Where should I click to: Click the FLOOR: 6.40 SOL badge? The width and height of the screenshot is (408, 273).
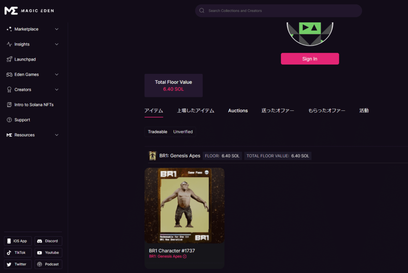click(222, 156)
